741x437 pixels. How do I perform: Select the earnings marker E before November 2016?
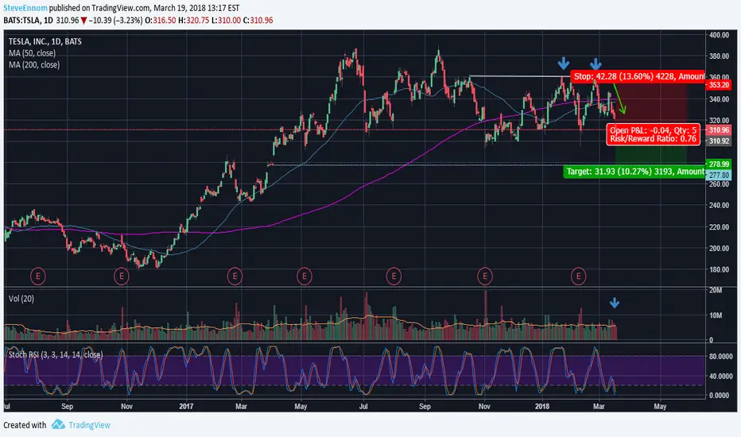(122, 276)
